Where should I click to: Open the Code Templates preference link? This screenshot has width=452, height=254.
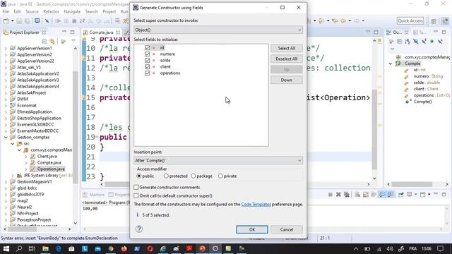pos(256,204)
